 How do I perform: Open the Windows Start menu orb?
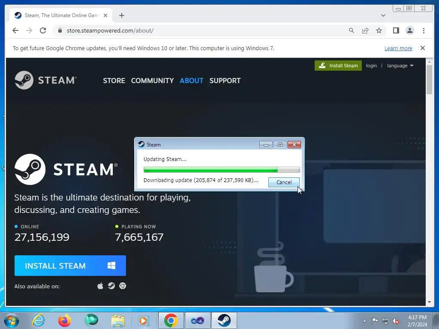(12, 320)
